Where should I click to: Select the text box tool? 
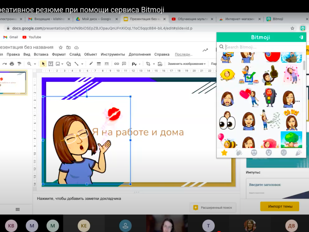(51, 64)
